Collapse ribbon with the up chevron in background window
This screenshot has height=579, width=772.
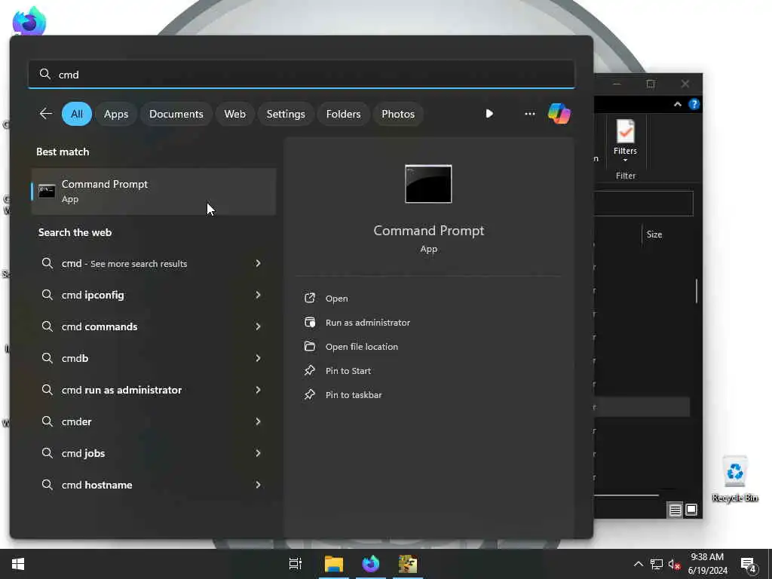[x=678, y=104]
